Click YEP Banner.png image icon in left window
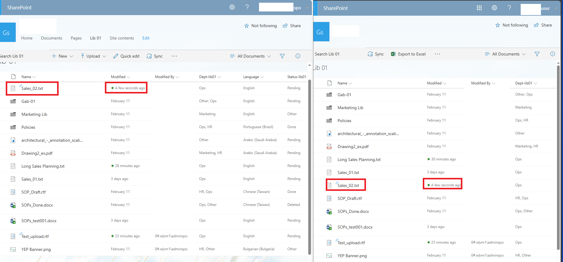Image resolution: width=563 pixels, height=262 pixels. pyautogui.click(x=13, y=249)
